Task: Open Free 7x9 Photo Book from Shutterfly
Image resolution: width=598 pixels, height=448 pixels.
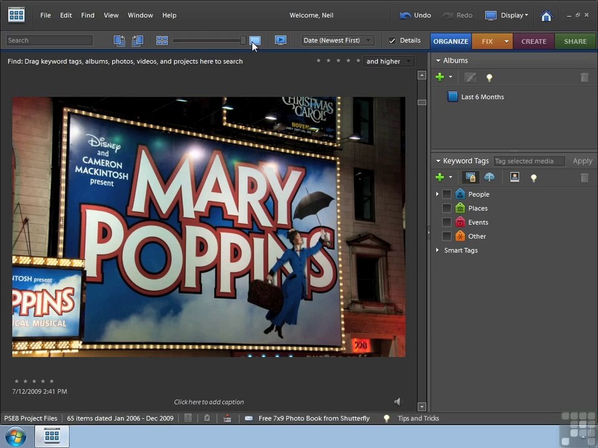Action: pyautogui.click(x=314, y=418)
